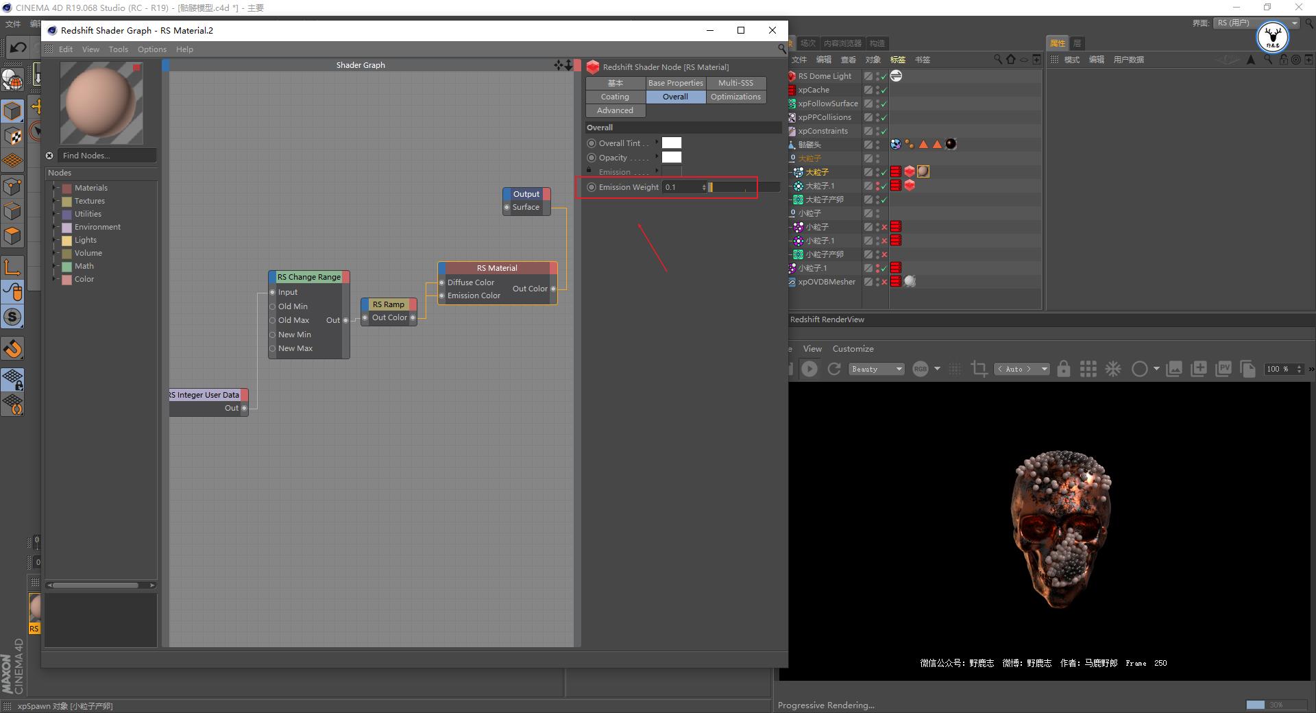Click inside the Find Nodes search field
1316x713 pixels.
click(106, 156)
